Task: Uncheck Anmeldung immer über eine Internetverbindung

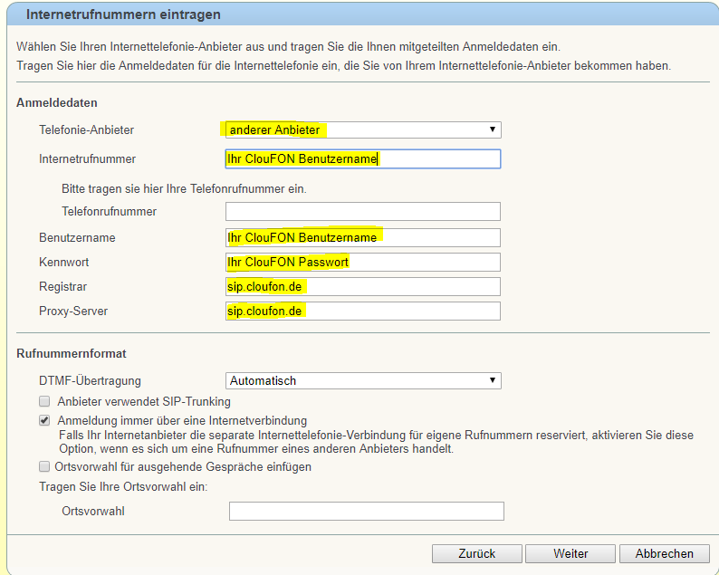Action: [44, 420]
